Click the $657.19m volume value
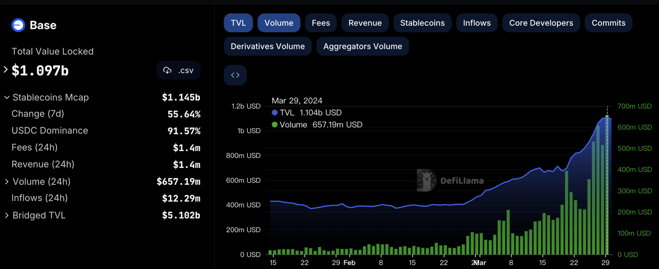This screenshot has width=659, height=269. (179, 181)
